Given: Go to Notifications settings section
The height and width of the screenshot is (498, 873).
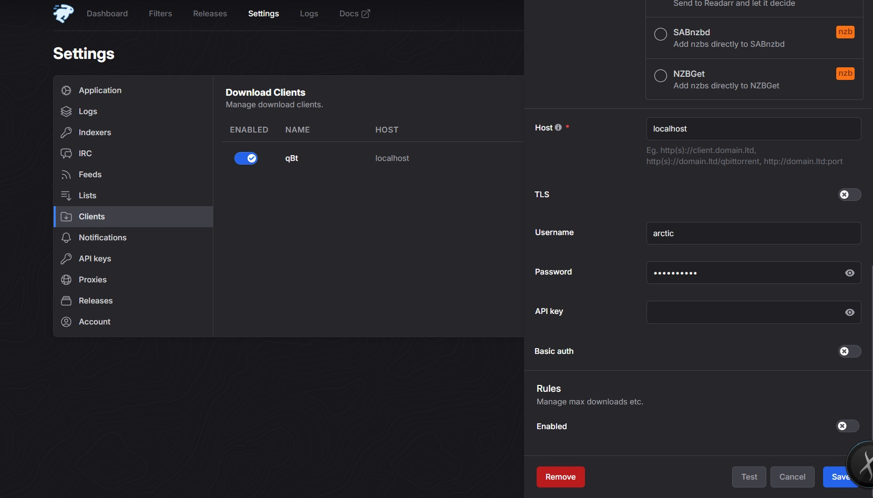Looking at the screenshot, I should (x=133, y=238).
